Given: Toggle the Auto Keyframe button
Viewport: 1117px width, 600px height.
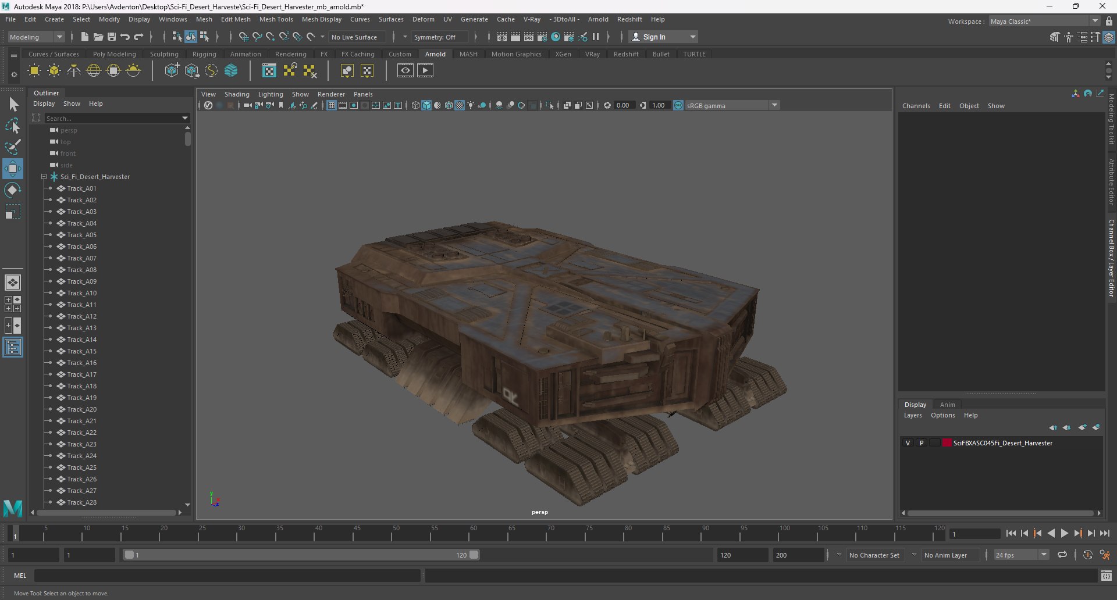Looking at the screenshot, I should tap(1088, 555).
